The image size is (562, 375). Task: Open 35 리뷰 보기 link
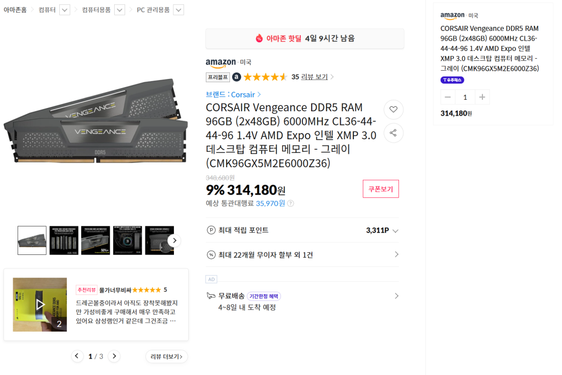click(x=312, y=77)
